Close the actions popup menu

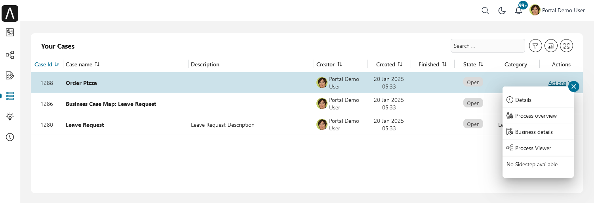click(x=574, y=86)
